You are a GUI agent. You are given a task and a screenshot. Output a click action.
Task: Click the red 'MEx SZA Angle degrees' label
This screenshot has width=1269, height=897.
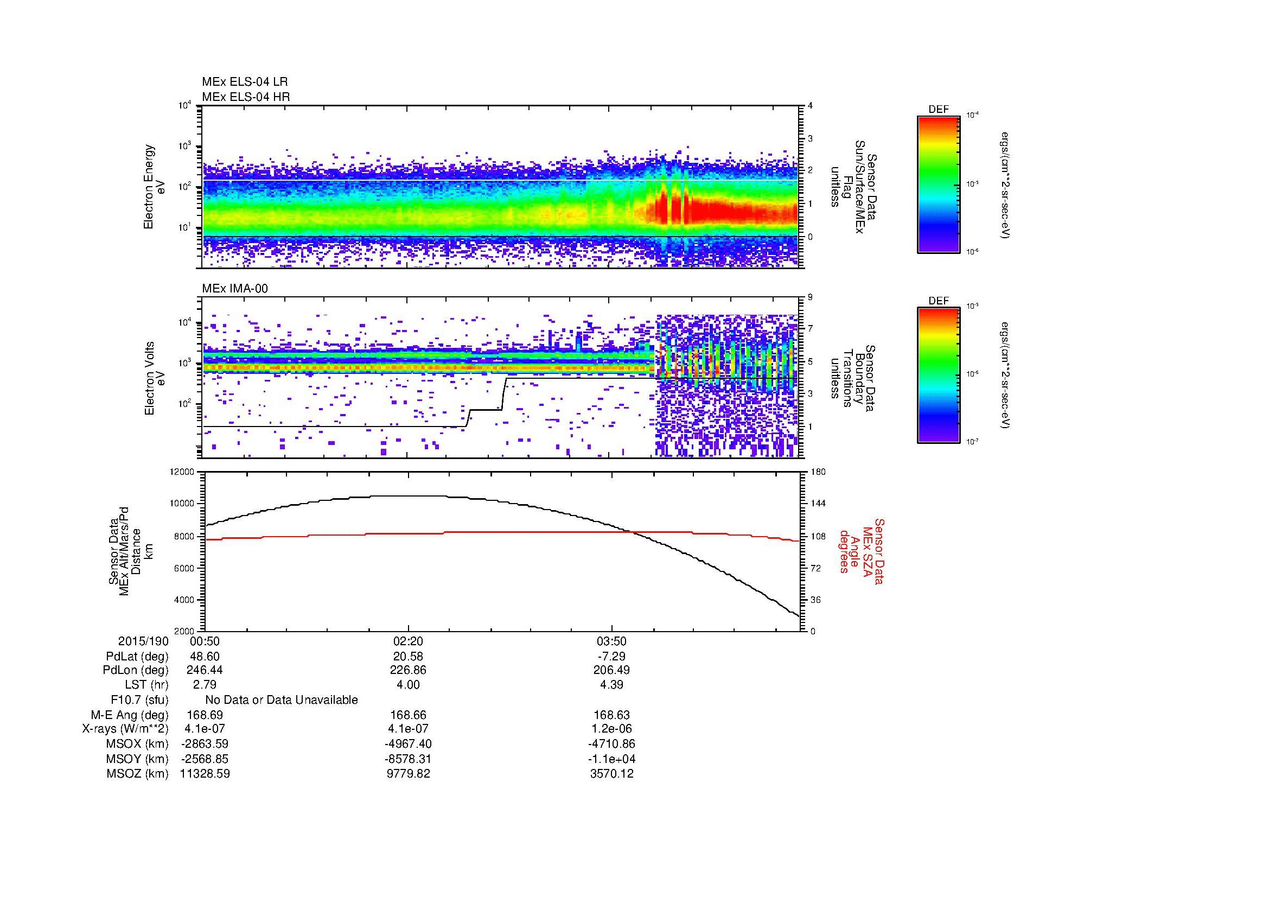861,551
